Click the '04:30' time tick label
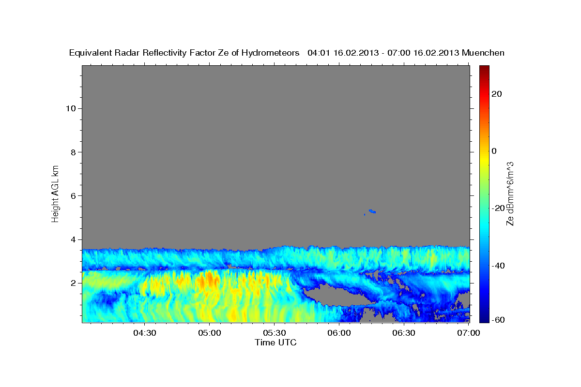 (x=144, y=333)
